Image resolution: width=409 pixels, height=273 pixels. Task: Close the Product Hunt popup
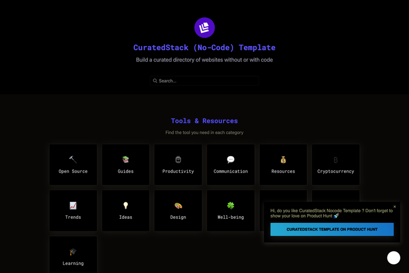(395, 206)
